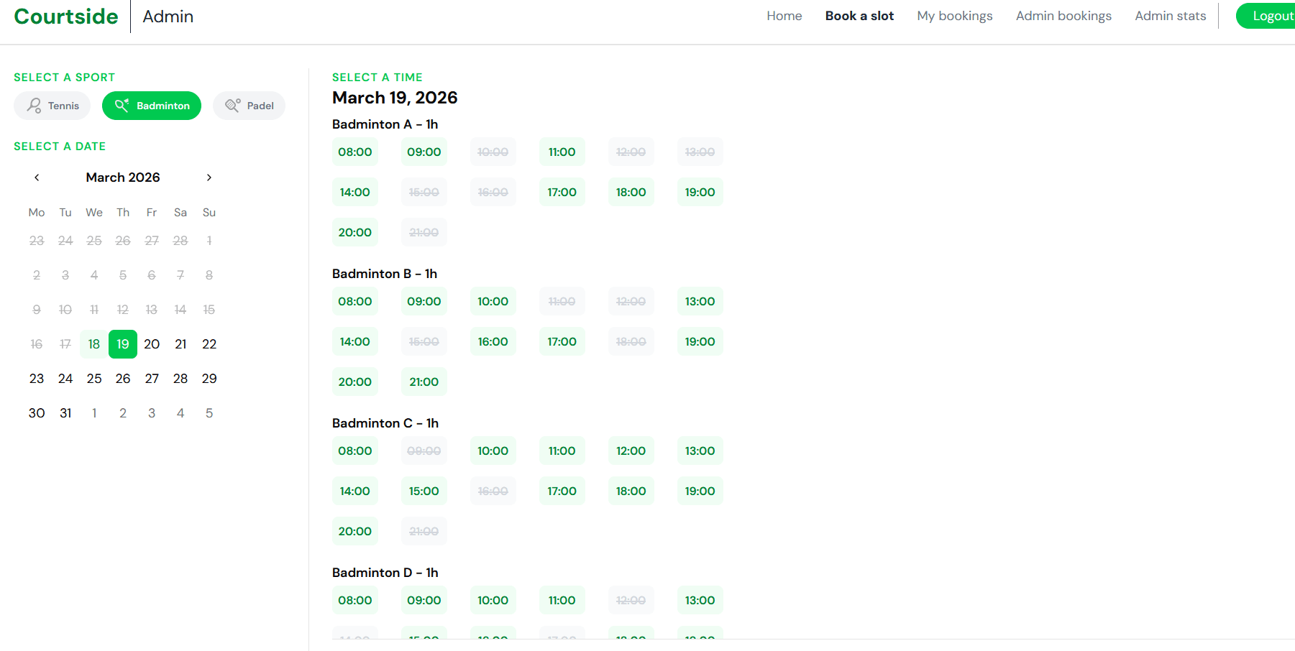Open the Home page

click(784, 16)
